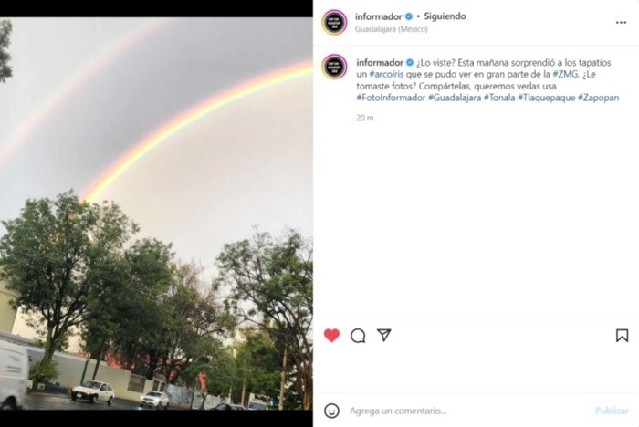This screenshot has width=639, height=427.
Task: Click the informador username in the caption
Action: [x=380, y=62]
